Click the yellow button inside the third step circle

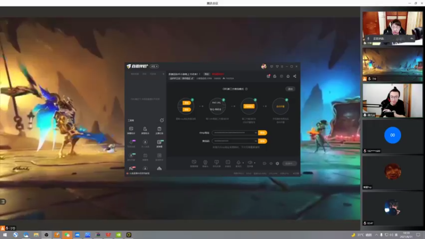click(x=249, y=106)
